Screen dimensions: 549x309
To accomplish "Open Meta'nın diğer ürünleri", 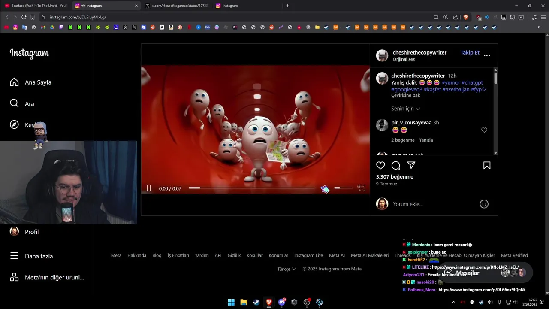I will (47, 277).
